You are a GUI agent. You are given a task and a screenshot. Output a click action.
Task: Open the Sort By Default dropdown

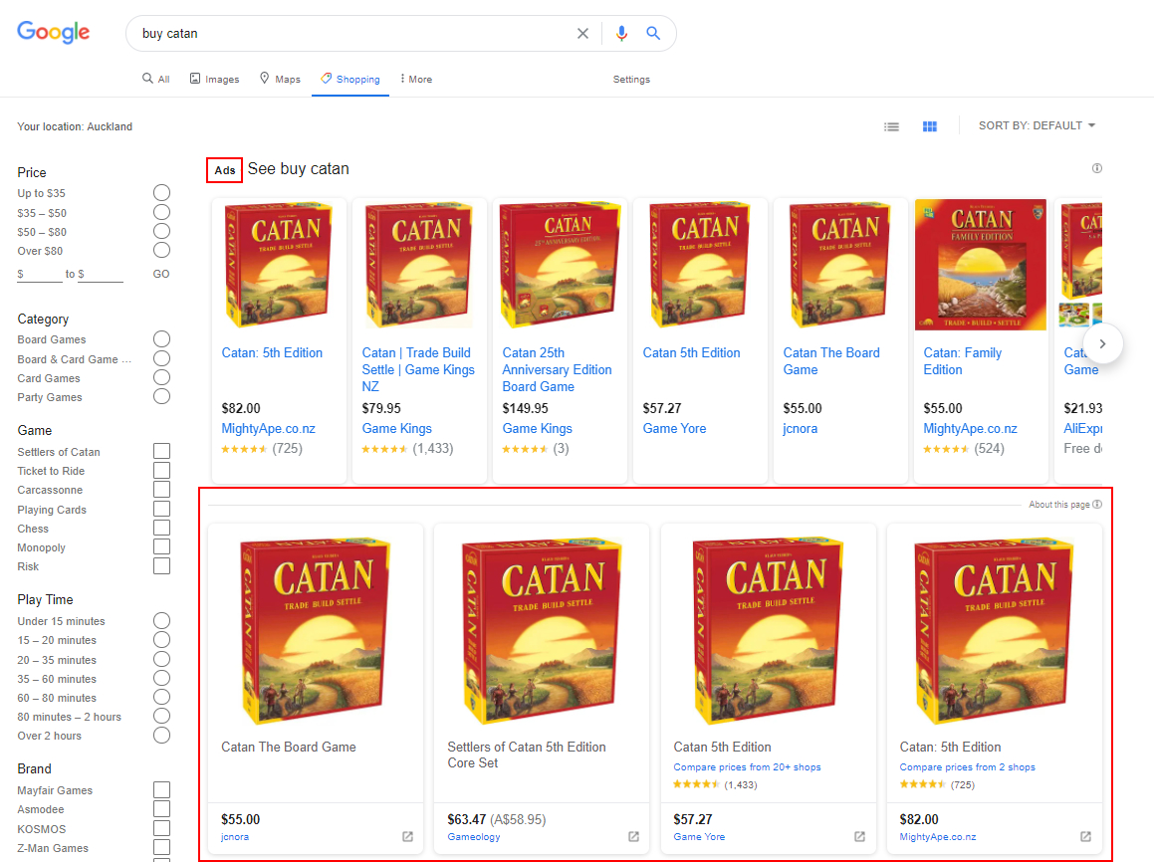pyautogui.click(x=1037, y=125)
